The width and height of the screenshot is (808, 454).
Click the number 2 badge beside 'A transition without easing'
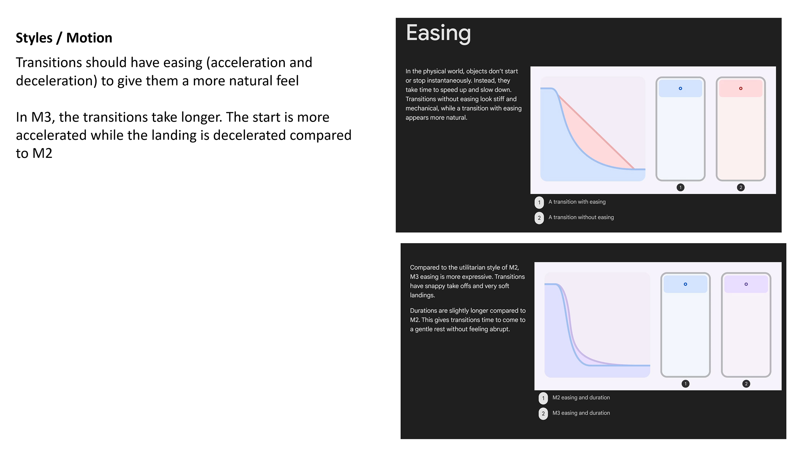[539, 218]
